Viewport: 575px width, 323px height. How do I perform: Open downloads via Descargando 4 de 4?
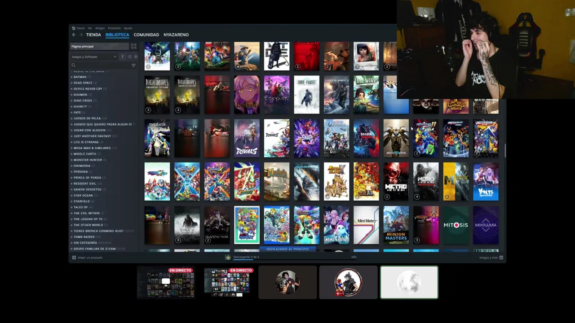click(x=246, y=257)
